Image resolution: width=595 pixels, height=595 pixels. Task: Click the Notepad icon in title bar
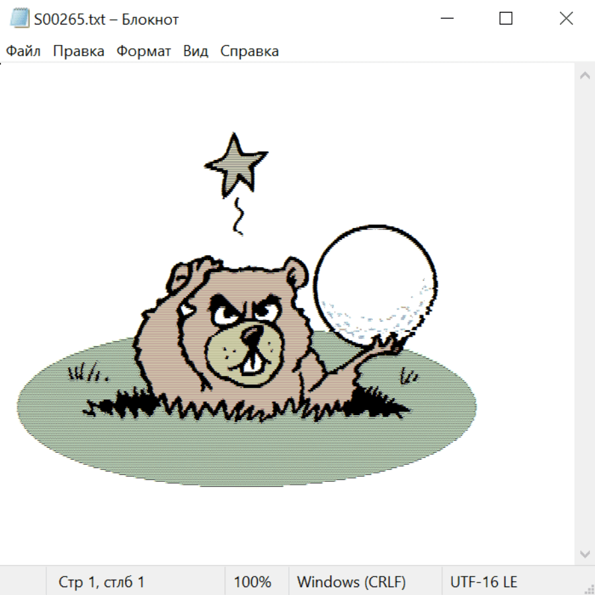pos(19,19)
